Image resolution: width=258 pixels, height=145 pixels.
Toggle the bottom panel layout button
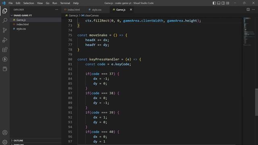(x=218, y=3)
